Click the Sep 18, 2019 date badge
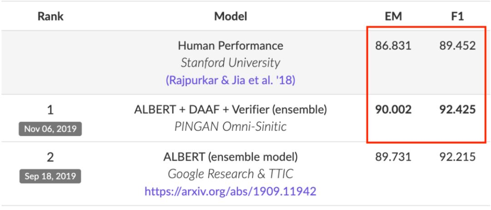 point(50,176)
